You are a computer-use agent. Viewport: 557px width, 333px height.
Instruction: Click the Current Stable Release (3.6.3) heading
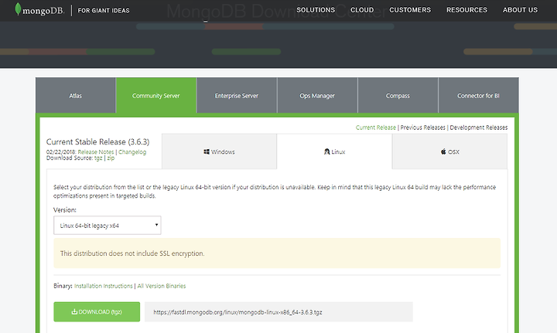(97, 142)
